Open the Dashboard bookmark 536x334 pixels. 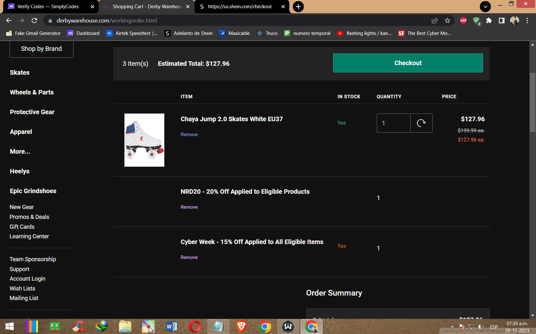[84, 33]
